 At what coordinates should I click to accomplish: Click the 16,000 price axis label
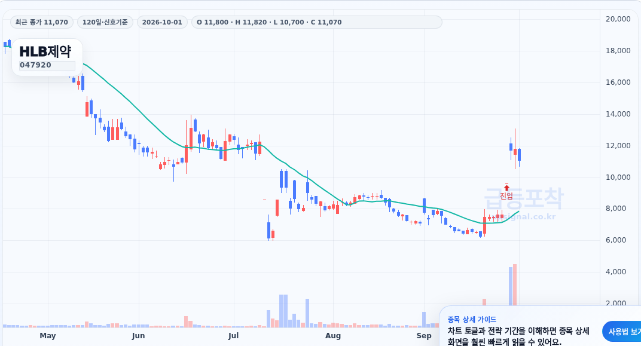click(618, 82)
